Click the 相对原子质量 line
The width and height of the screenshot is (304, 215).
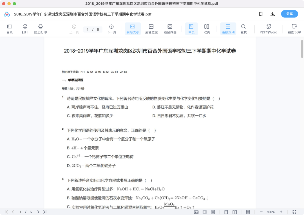pos(94,72)
